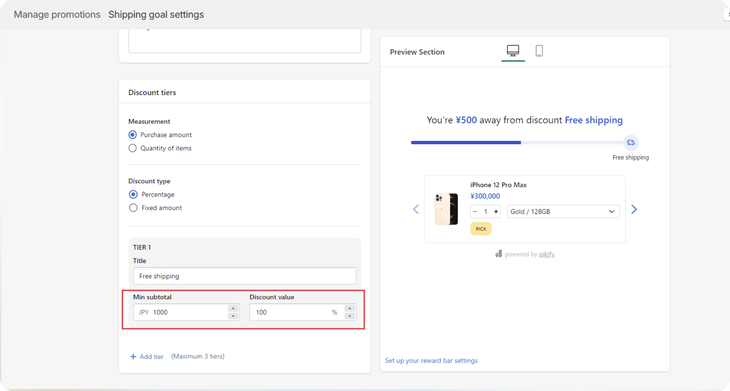Navigate to Manage promotions breadcrumb

click(57, 14)
